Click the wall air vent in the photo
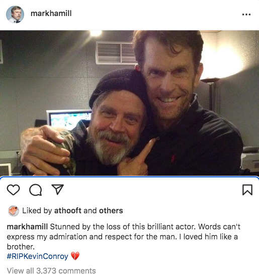259x274 pixels. click(x=116, y=53)
